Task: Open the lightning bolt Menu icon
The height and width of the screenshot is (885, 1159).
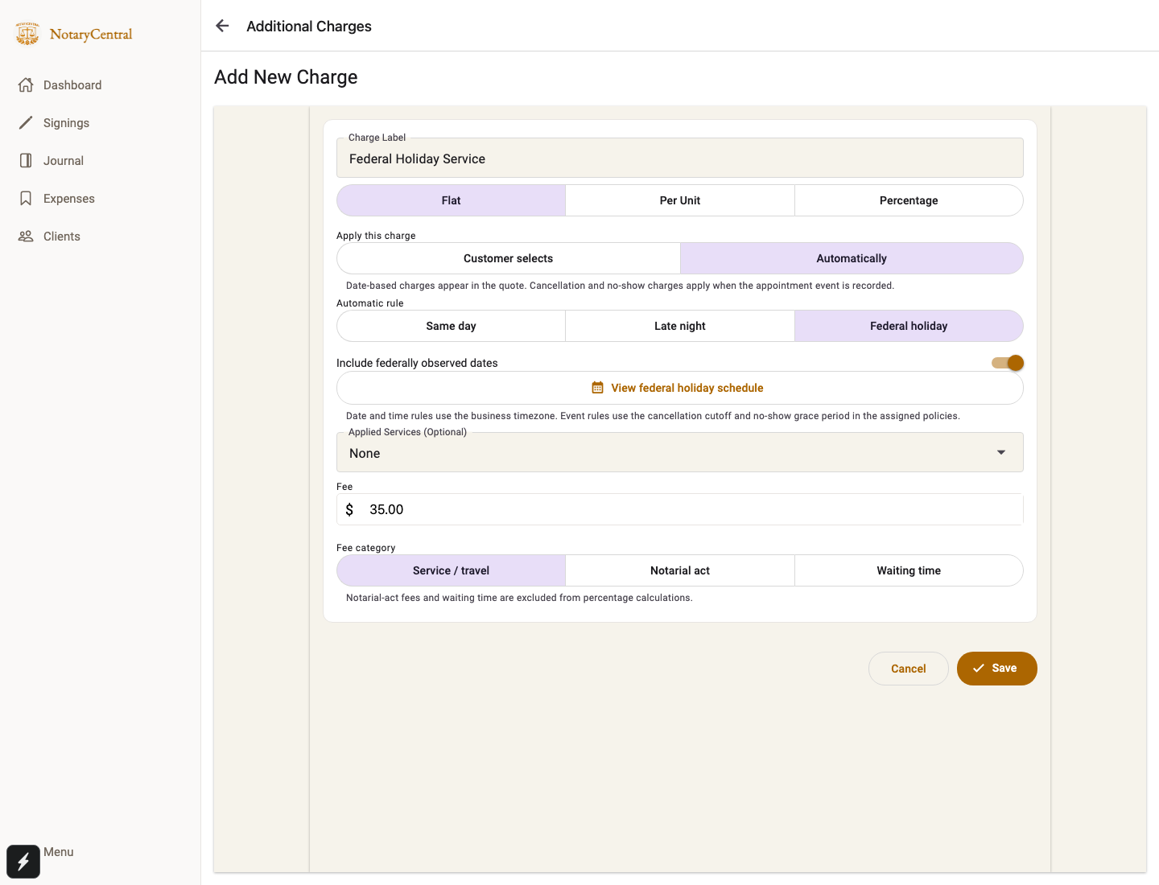Action: [23, 862]
